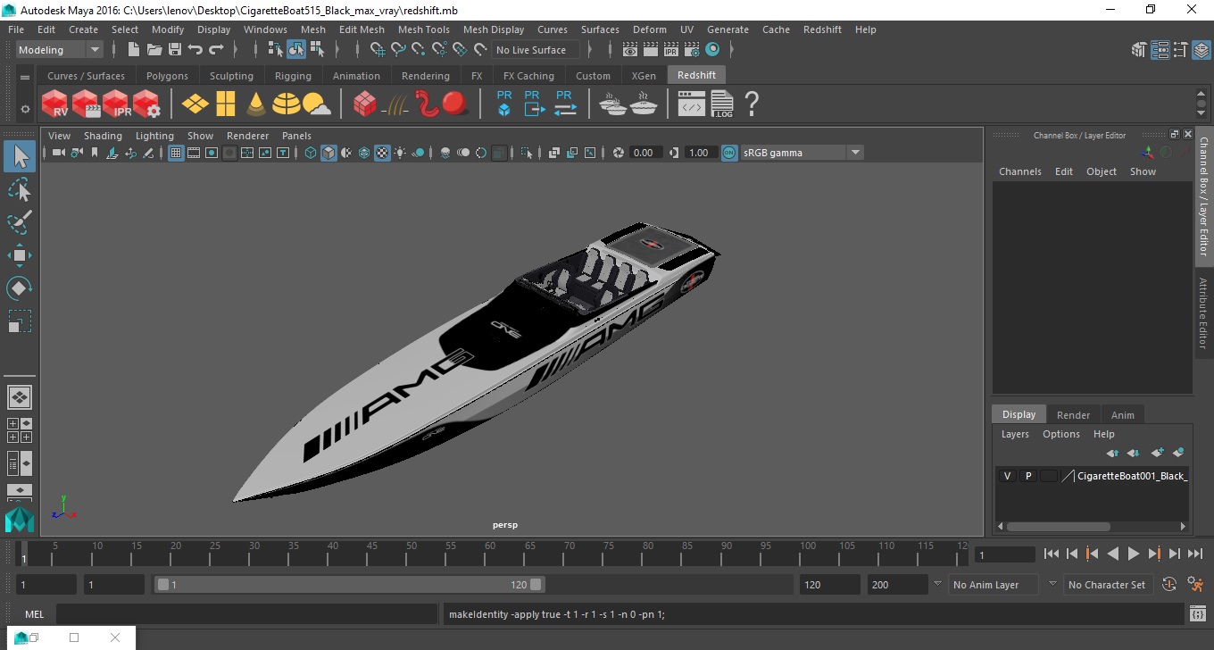Click the undo arrow icon
Image resolution: width=1214 pixels, height=650 pixels.
tap(195, 50)
